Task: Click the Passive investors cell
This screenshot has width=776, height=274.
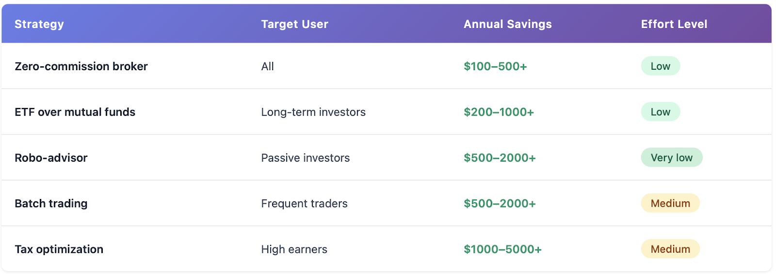Action: pyautogui.click(x=305, y=158)
